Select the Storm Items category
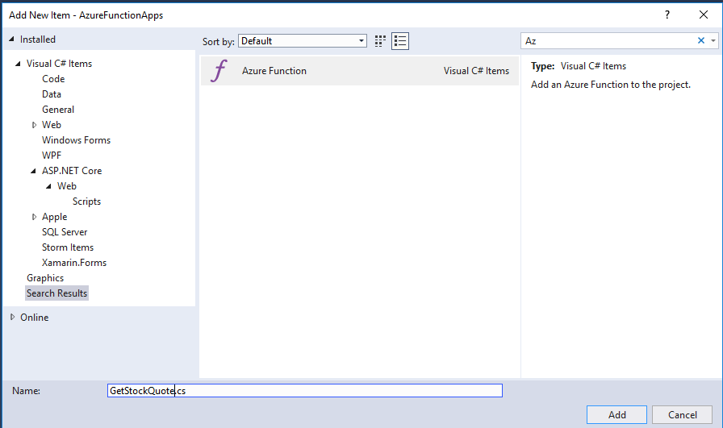723x428 pixels. pyautogui.click(x=68, y=247)
